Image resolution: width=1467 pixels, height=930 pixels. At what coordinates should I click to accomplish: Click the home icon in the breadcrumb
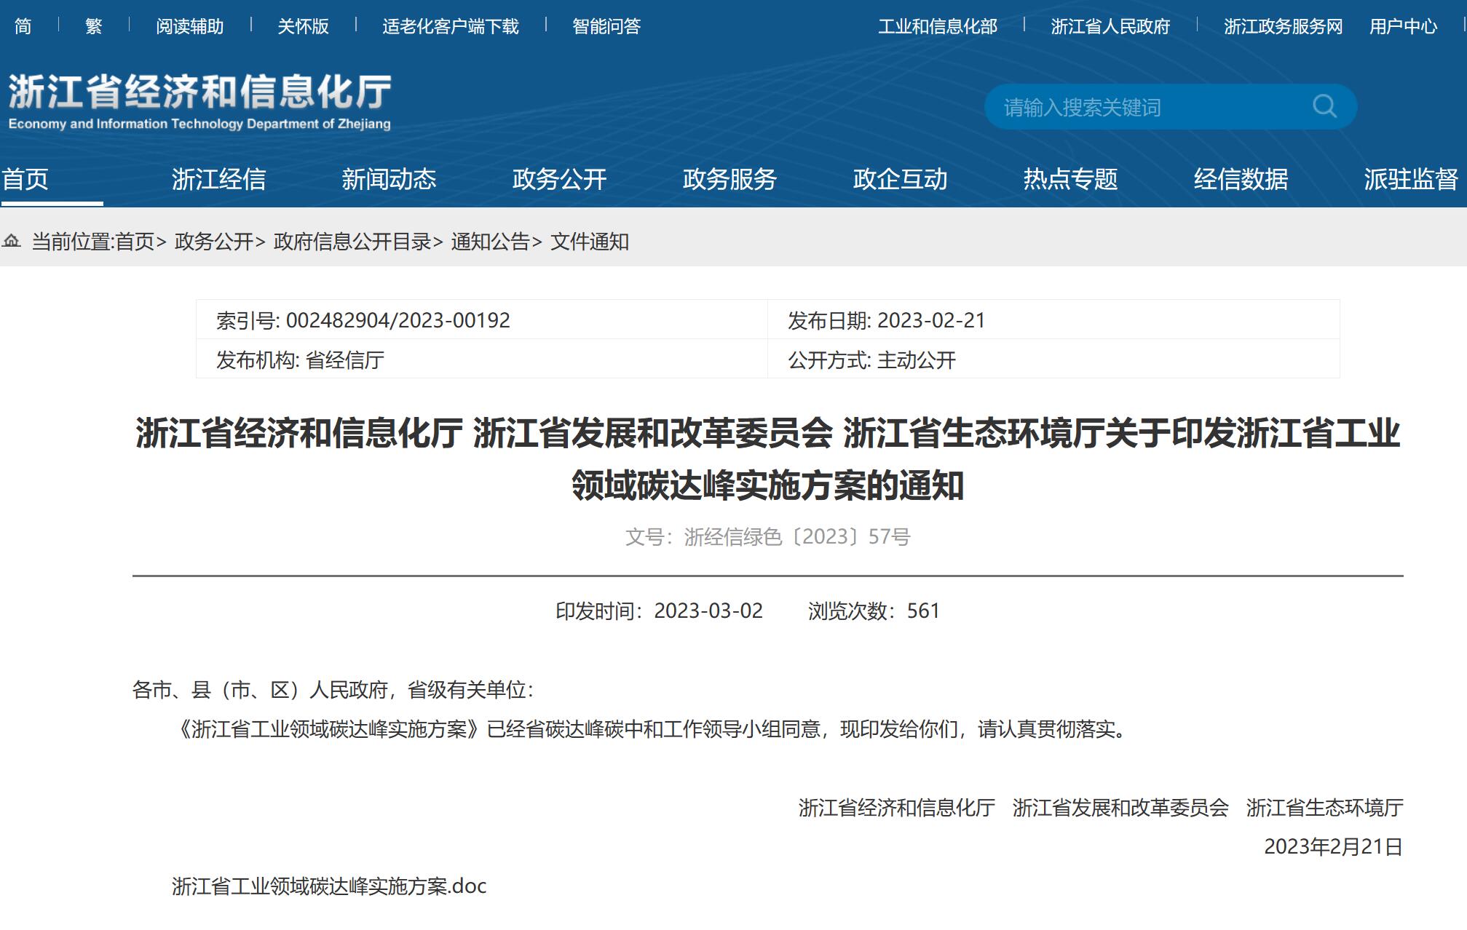[x=12, y=241]
